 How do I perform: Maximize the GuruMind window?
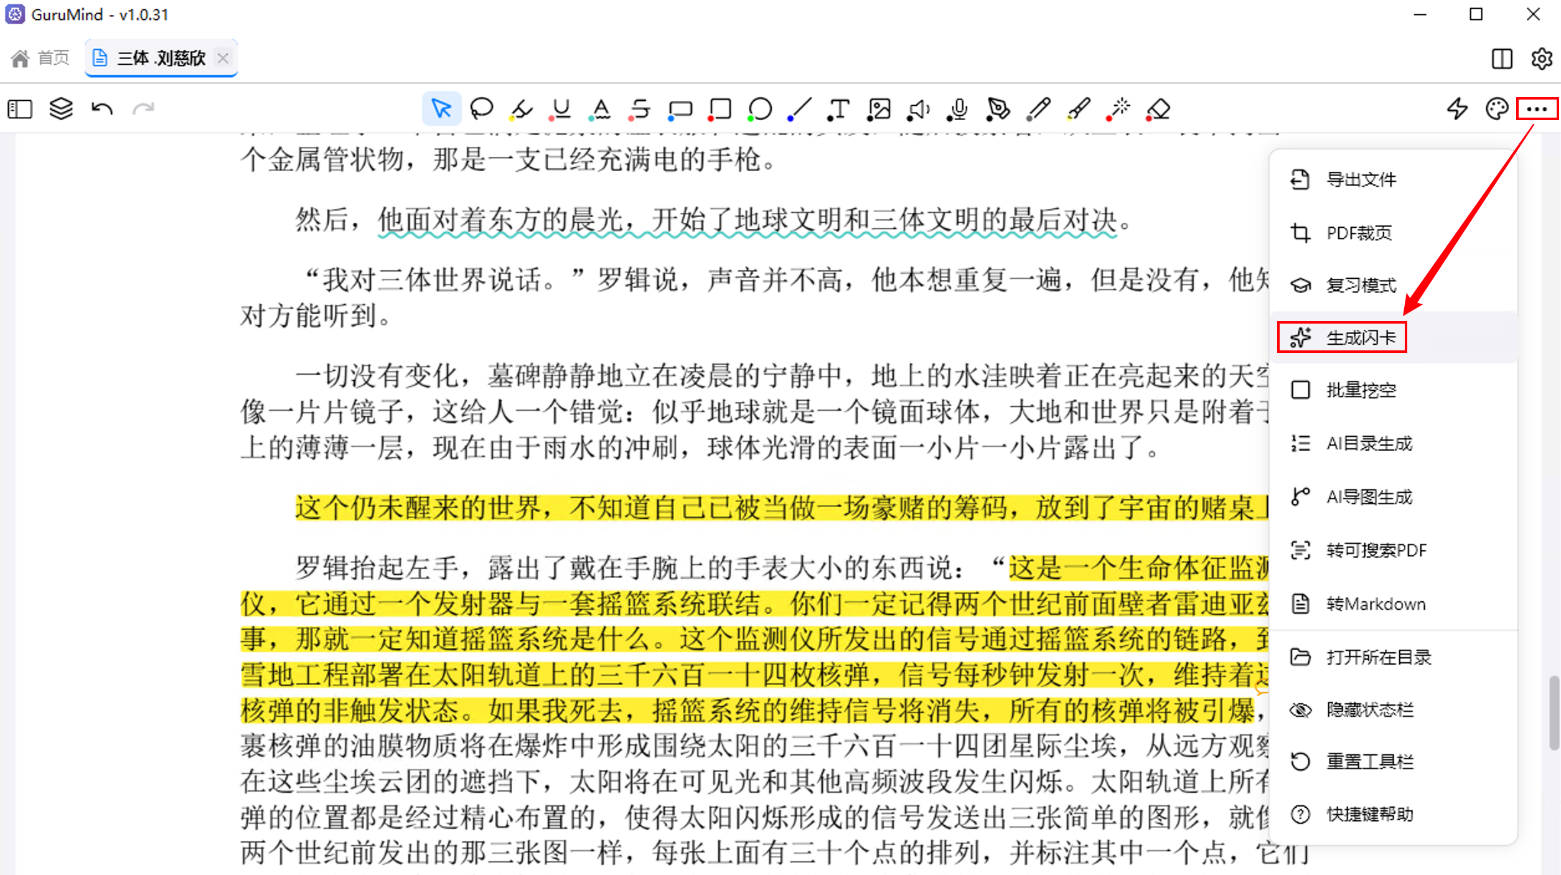click(x=1476, y=14)
